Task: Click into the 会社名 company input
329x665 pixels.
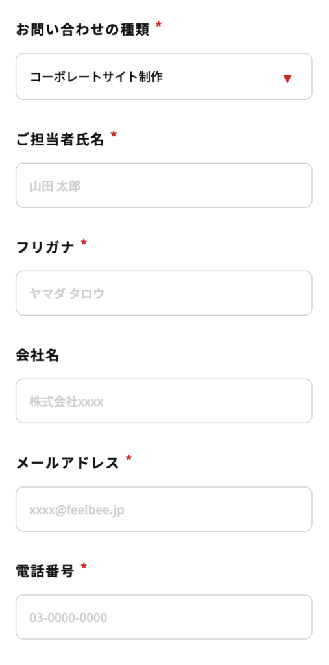Action: click(164, 401)
